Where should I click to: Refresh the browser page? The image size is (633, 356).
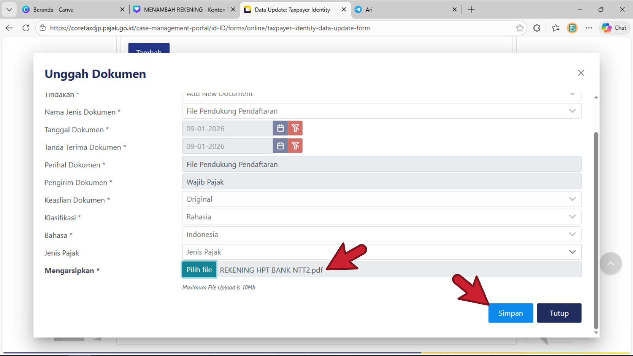[26, 28]
